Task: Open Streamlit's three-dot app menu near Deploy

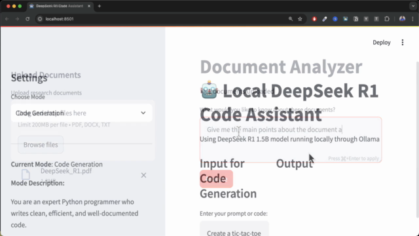Action: [x=403, y=42]
